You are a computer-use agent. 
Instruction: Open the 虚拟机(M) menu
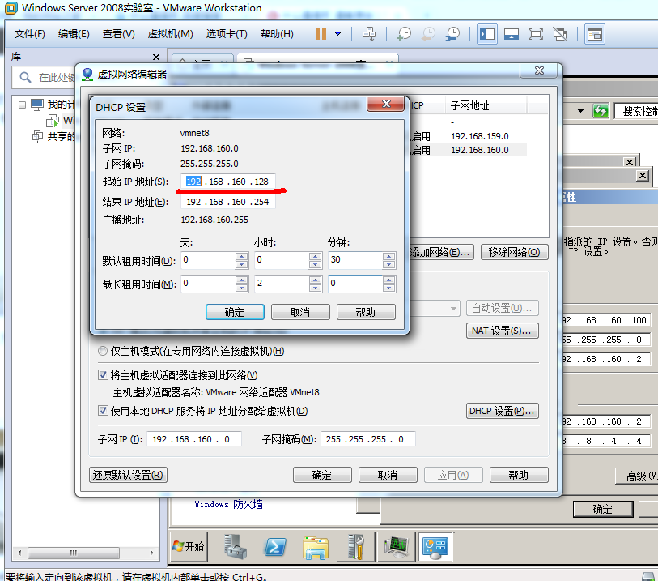pos(171,34)
